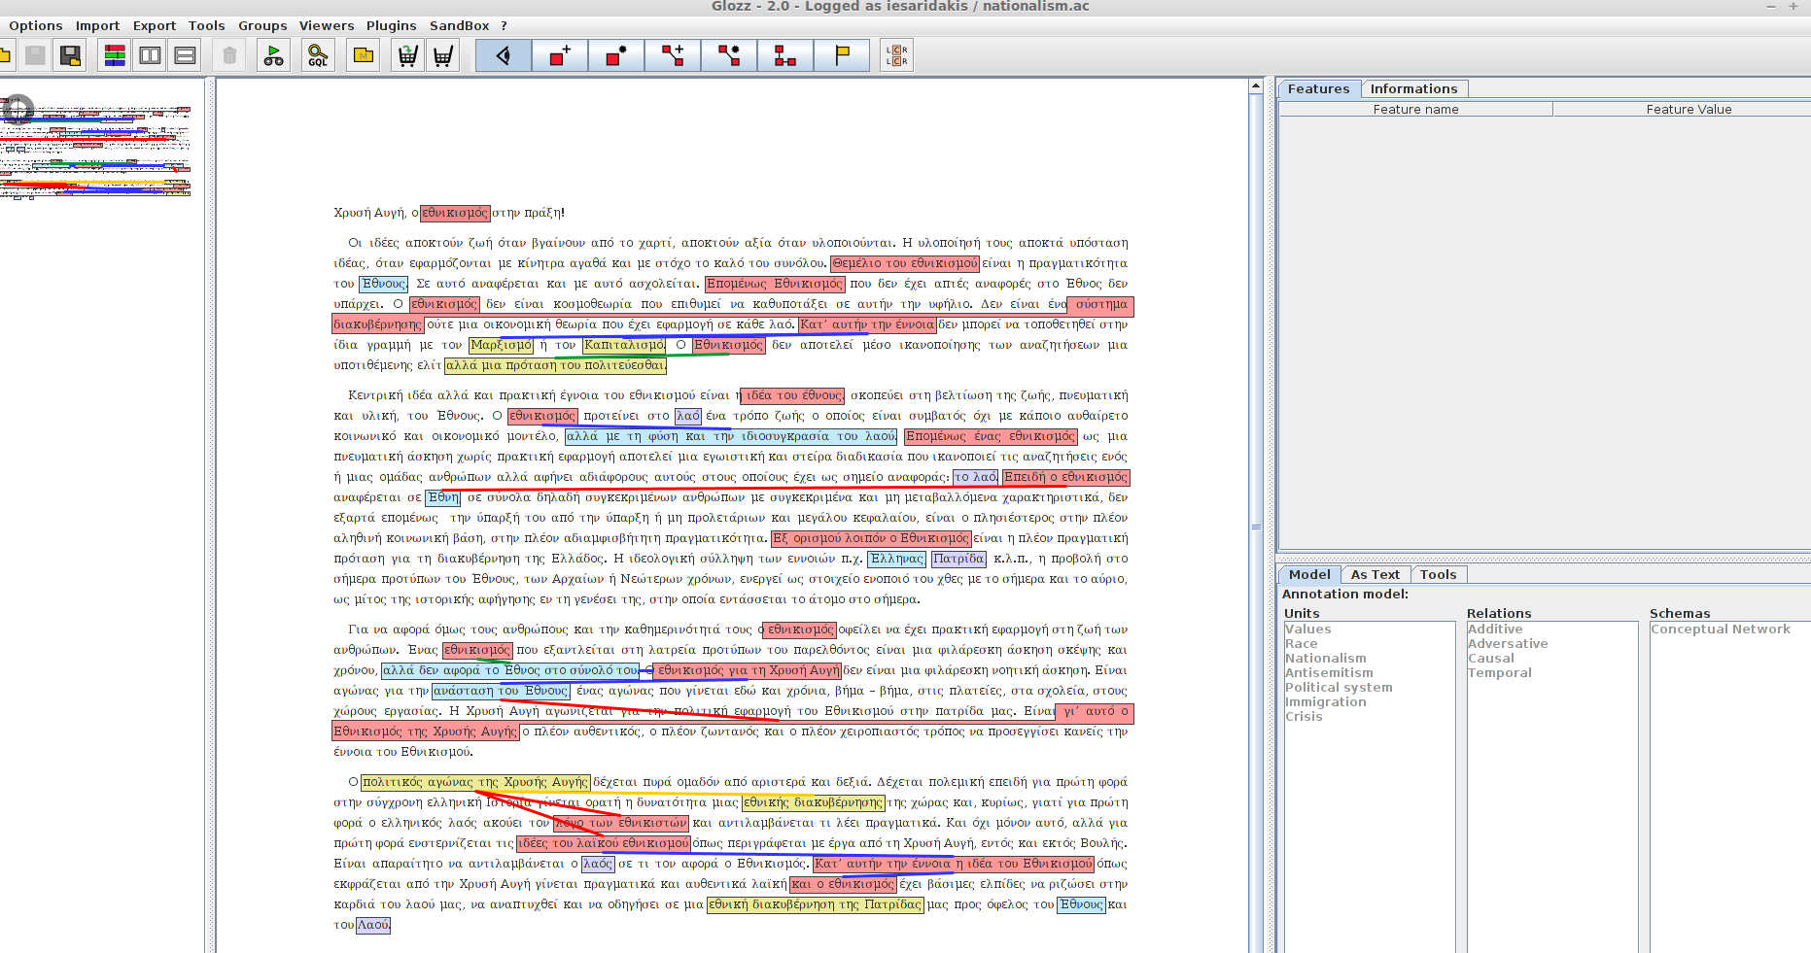Click the text scrollbar up arrow
The width and height of the screenshot is (1811, 953).
point(1256,86)
